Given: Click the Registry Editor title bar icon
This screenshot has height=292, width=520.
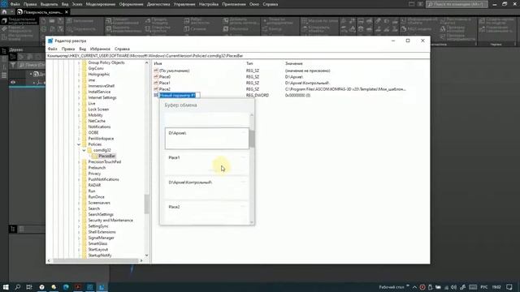Looking at the screenshot, I should pyautogui.click(x=50, y=41).
